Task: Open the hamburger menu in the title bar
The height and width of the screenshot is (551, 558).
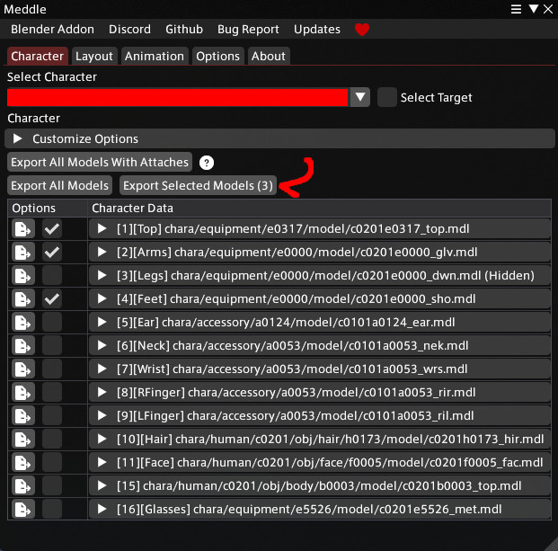Action: tap(516, 9)
